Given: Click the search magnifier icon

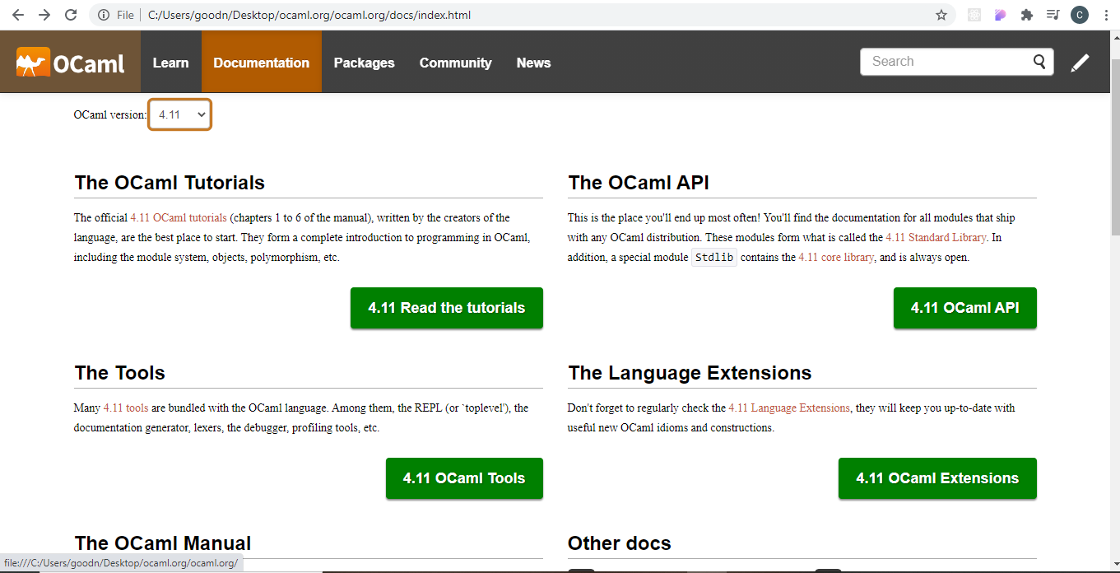Looking at the screenshot, I should (x=1040, y=62).
